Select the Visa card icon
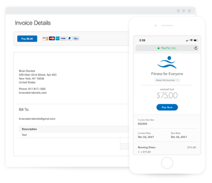 (63, 38)
